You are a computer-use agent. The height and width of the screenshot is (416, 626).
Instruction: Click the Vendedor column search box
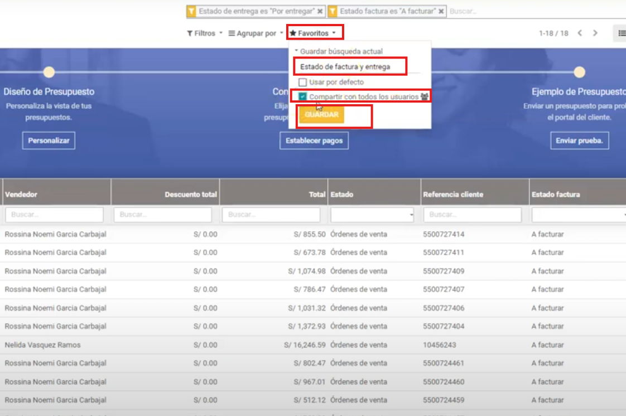(x=54, y=215)
